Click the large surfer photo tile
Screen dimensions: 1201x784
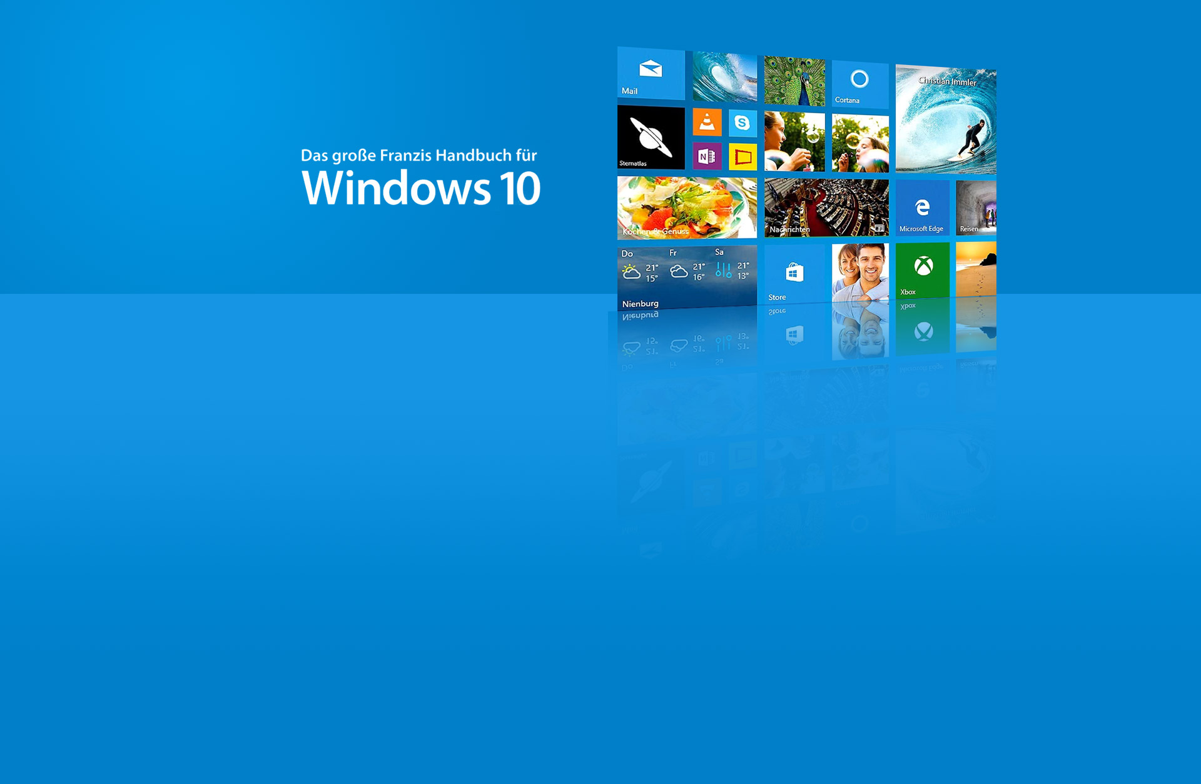pos(946,119)
